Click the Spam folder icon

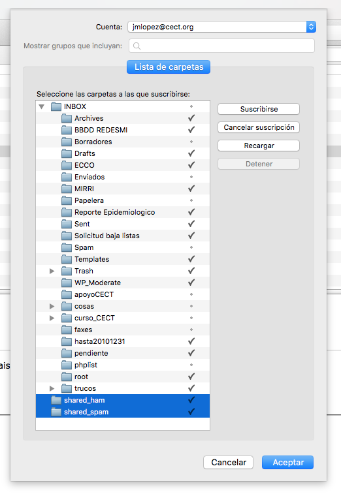tap(67, 247)
